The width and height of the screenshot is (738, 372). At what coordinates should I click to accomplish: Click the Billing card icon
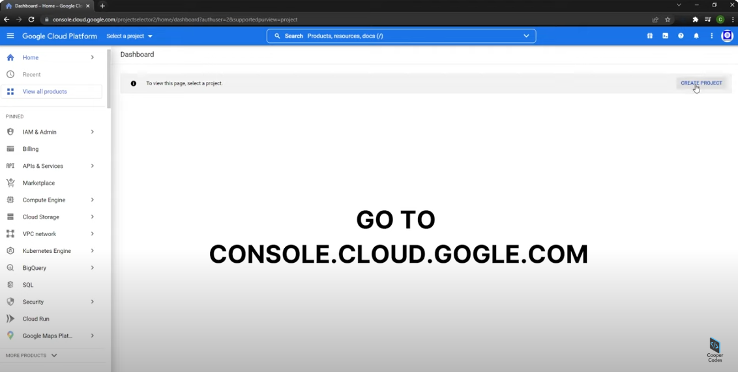pyautogui.click(x=10, y=149)
